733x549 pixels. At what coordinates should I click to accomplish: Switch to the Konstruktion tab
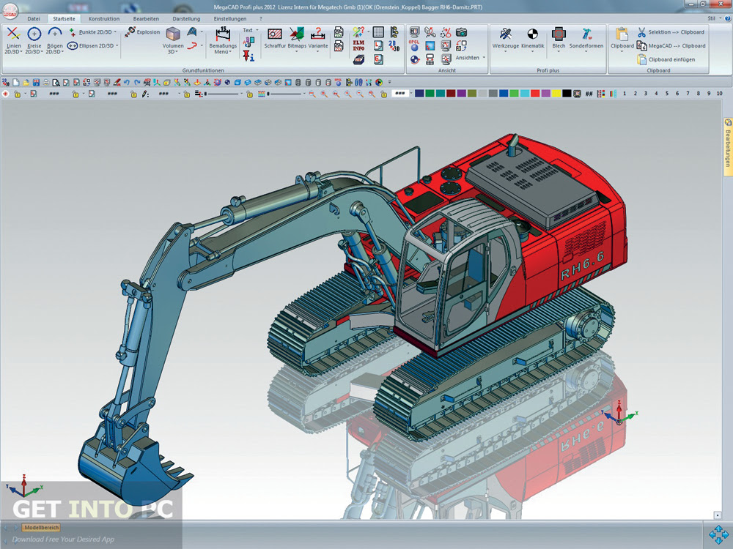point(104,19)
